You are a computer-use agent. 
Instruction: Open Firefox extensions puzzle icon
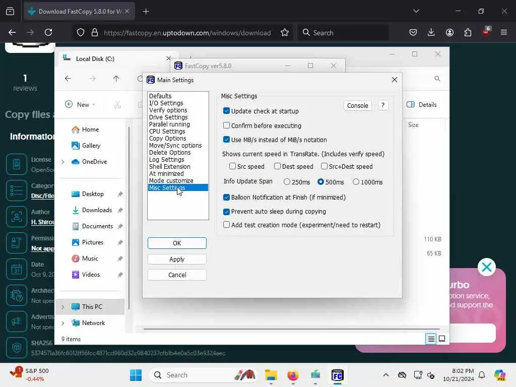click(468, 32)
